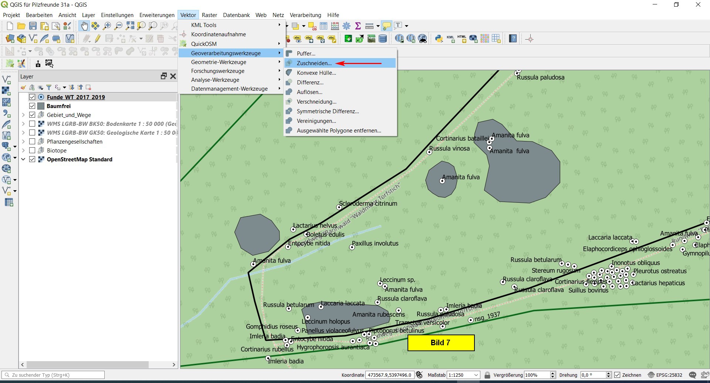Expand the Gebiet_und_Wege layer group
Viewport: 710px width, 383px height.
coord(23,115)
